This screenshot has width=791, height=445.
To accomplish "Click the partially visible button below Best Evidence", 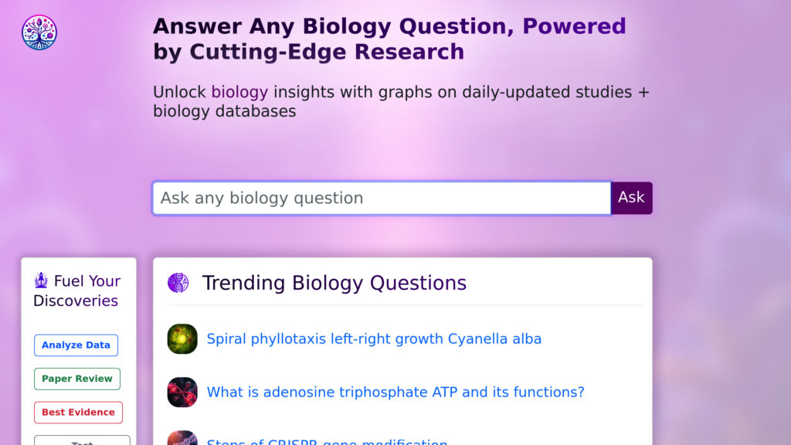I will tap(82, 440).
